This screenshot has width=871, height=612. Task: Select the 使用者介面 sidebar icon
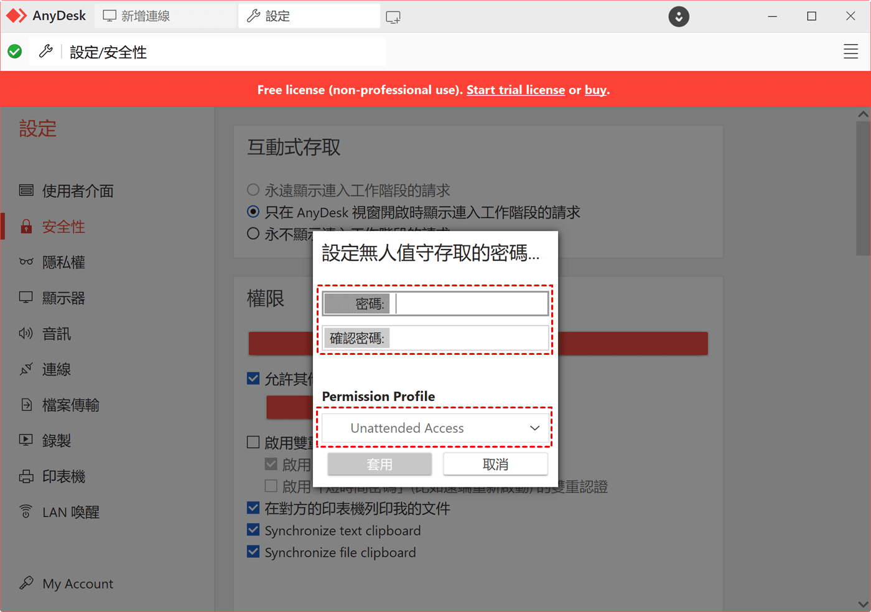26,191
